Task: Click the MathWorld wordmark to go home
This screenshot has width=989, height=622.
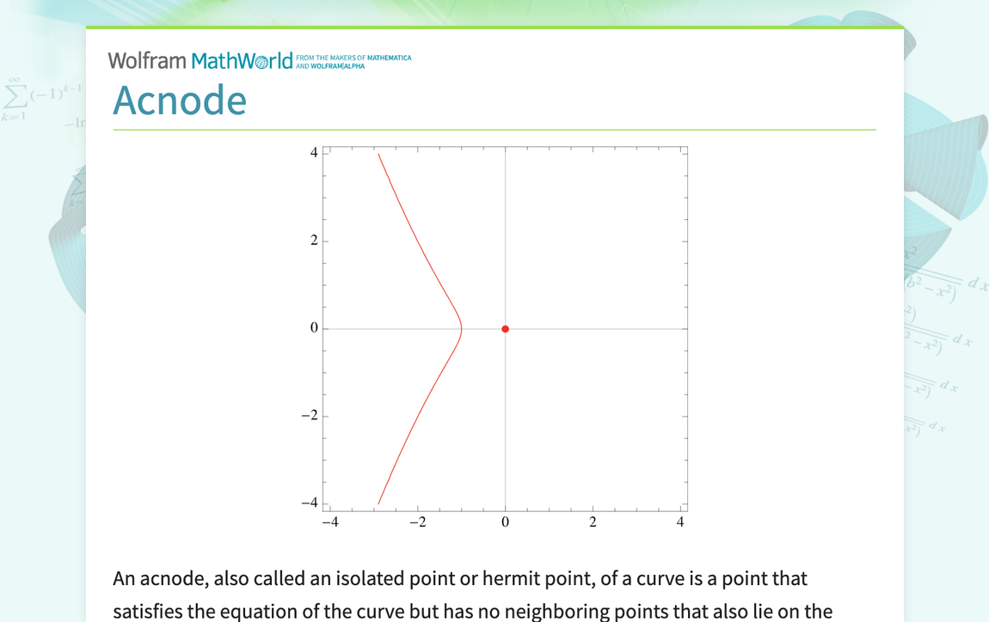Action: [241, 60]
